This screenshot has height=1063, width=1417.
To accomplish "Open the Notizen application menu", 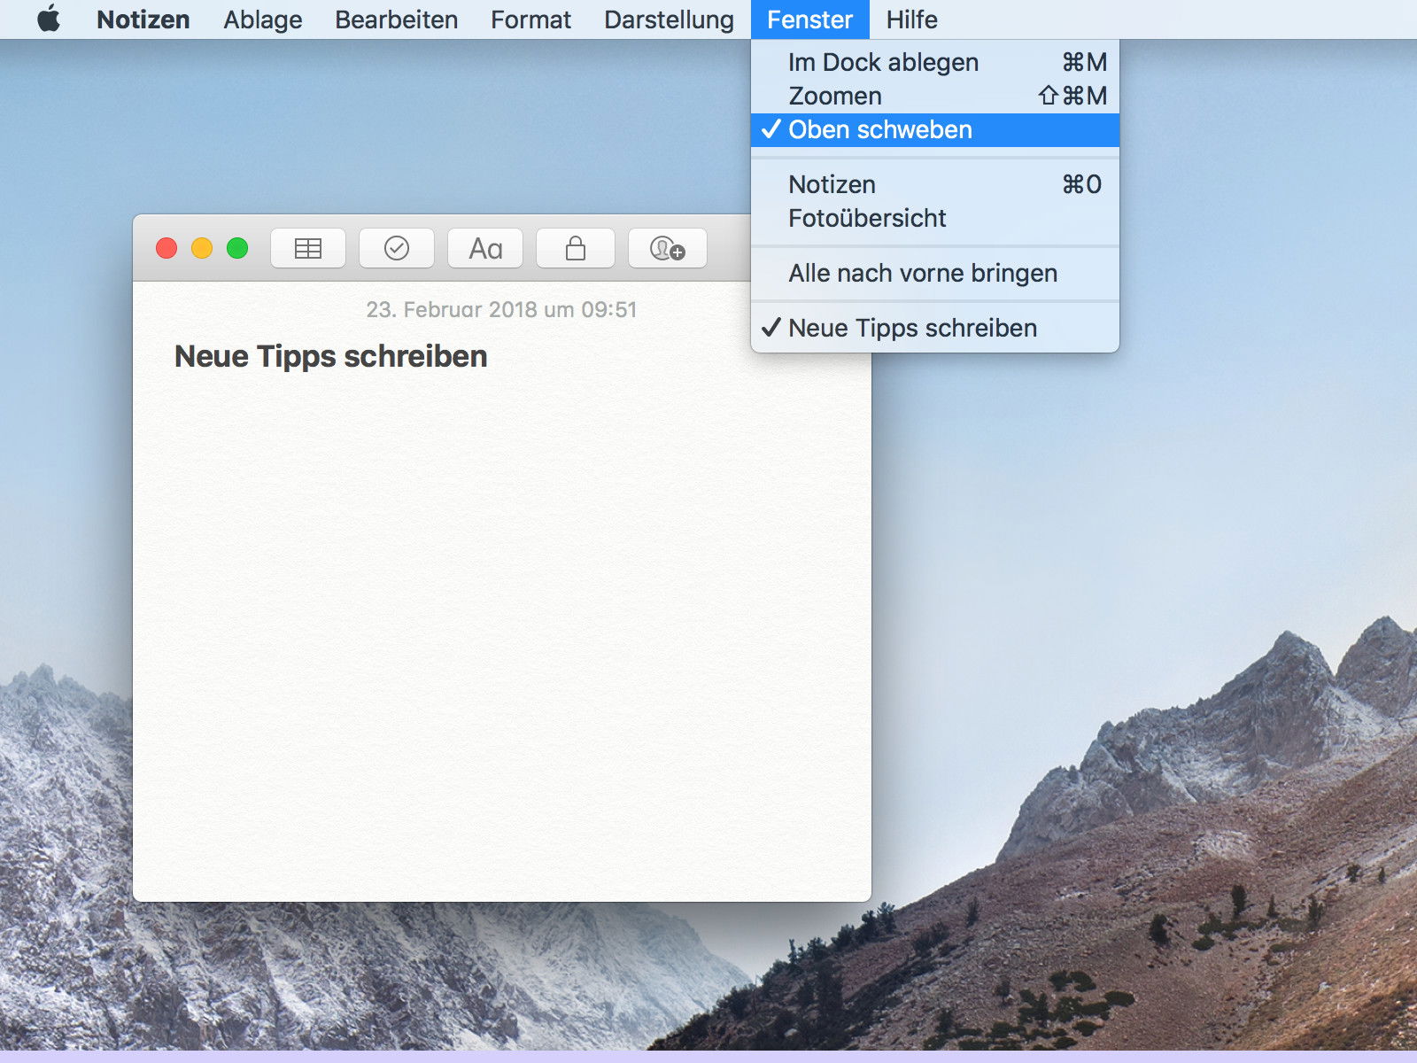I will pyautogui.click(x=143, y=19).
